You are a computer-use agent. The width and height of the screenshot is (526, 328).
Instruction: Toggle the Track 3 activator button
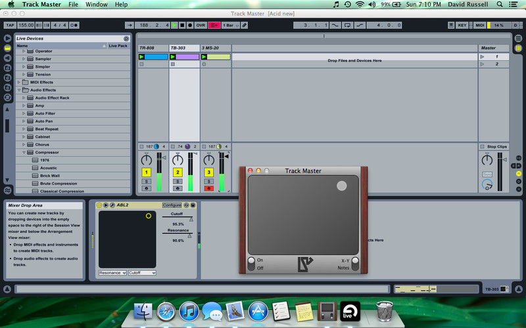tap(208, 173)
